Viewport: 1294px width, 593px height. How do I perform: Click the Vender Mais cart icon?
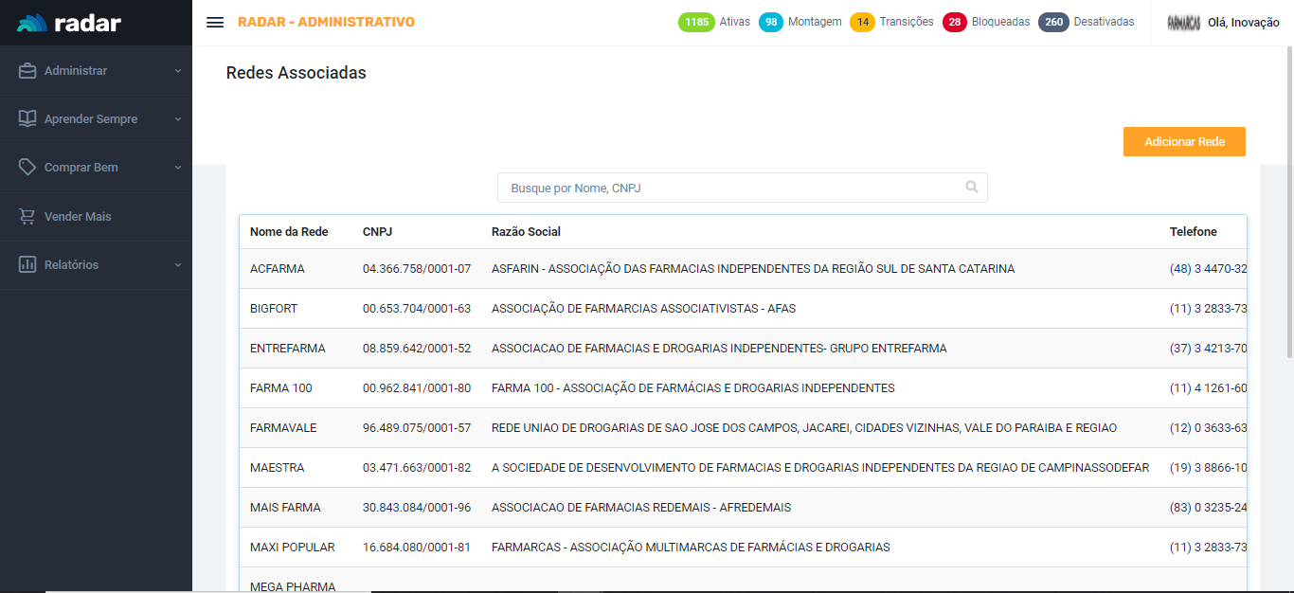pyautogui.click(x=27, y=217)
